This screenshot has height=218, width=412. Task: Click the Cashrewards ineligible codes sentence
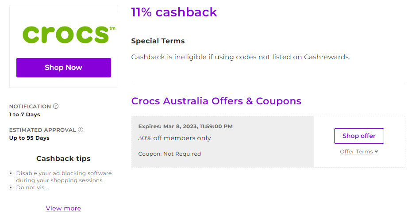(x=241, y=57)
